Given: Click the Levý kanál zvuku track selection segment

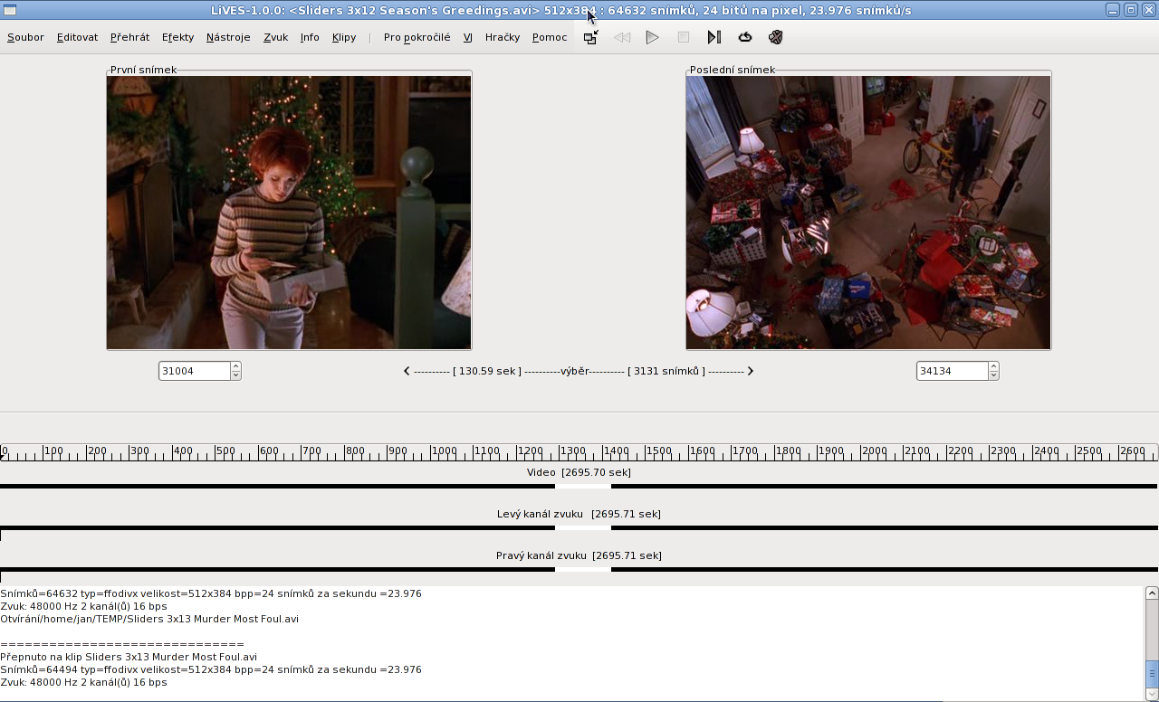Looking at the screenshot, I should point(583,528).
